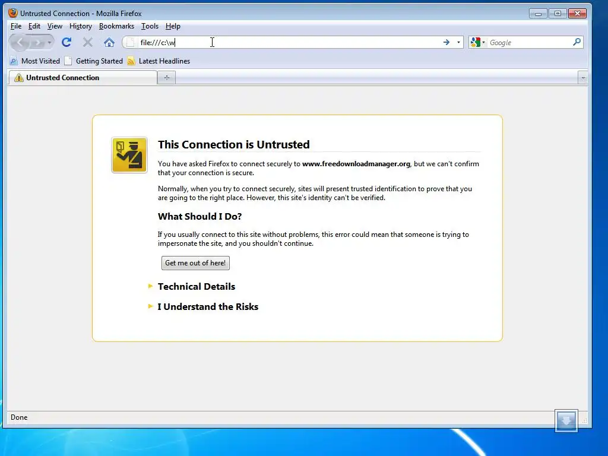Minimize the Firefox window
Image resolution: width=608 pixels, height=456 pixels.
coord(538,14)
